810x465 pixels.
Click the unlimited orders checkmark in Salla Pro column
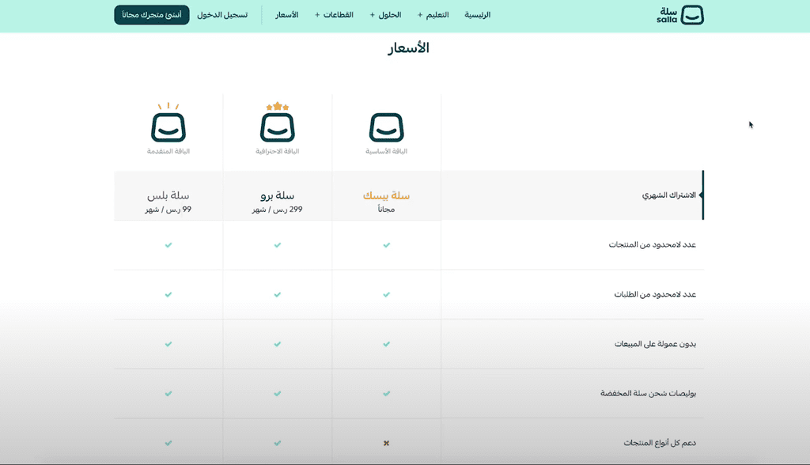278,294
